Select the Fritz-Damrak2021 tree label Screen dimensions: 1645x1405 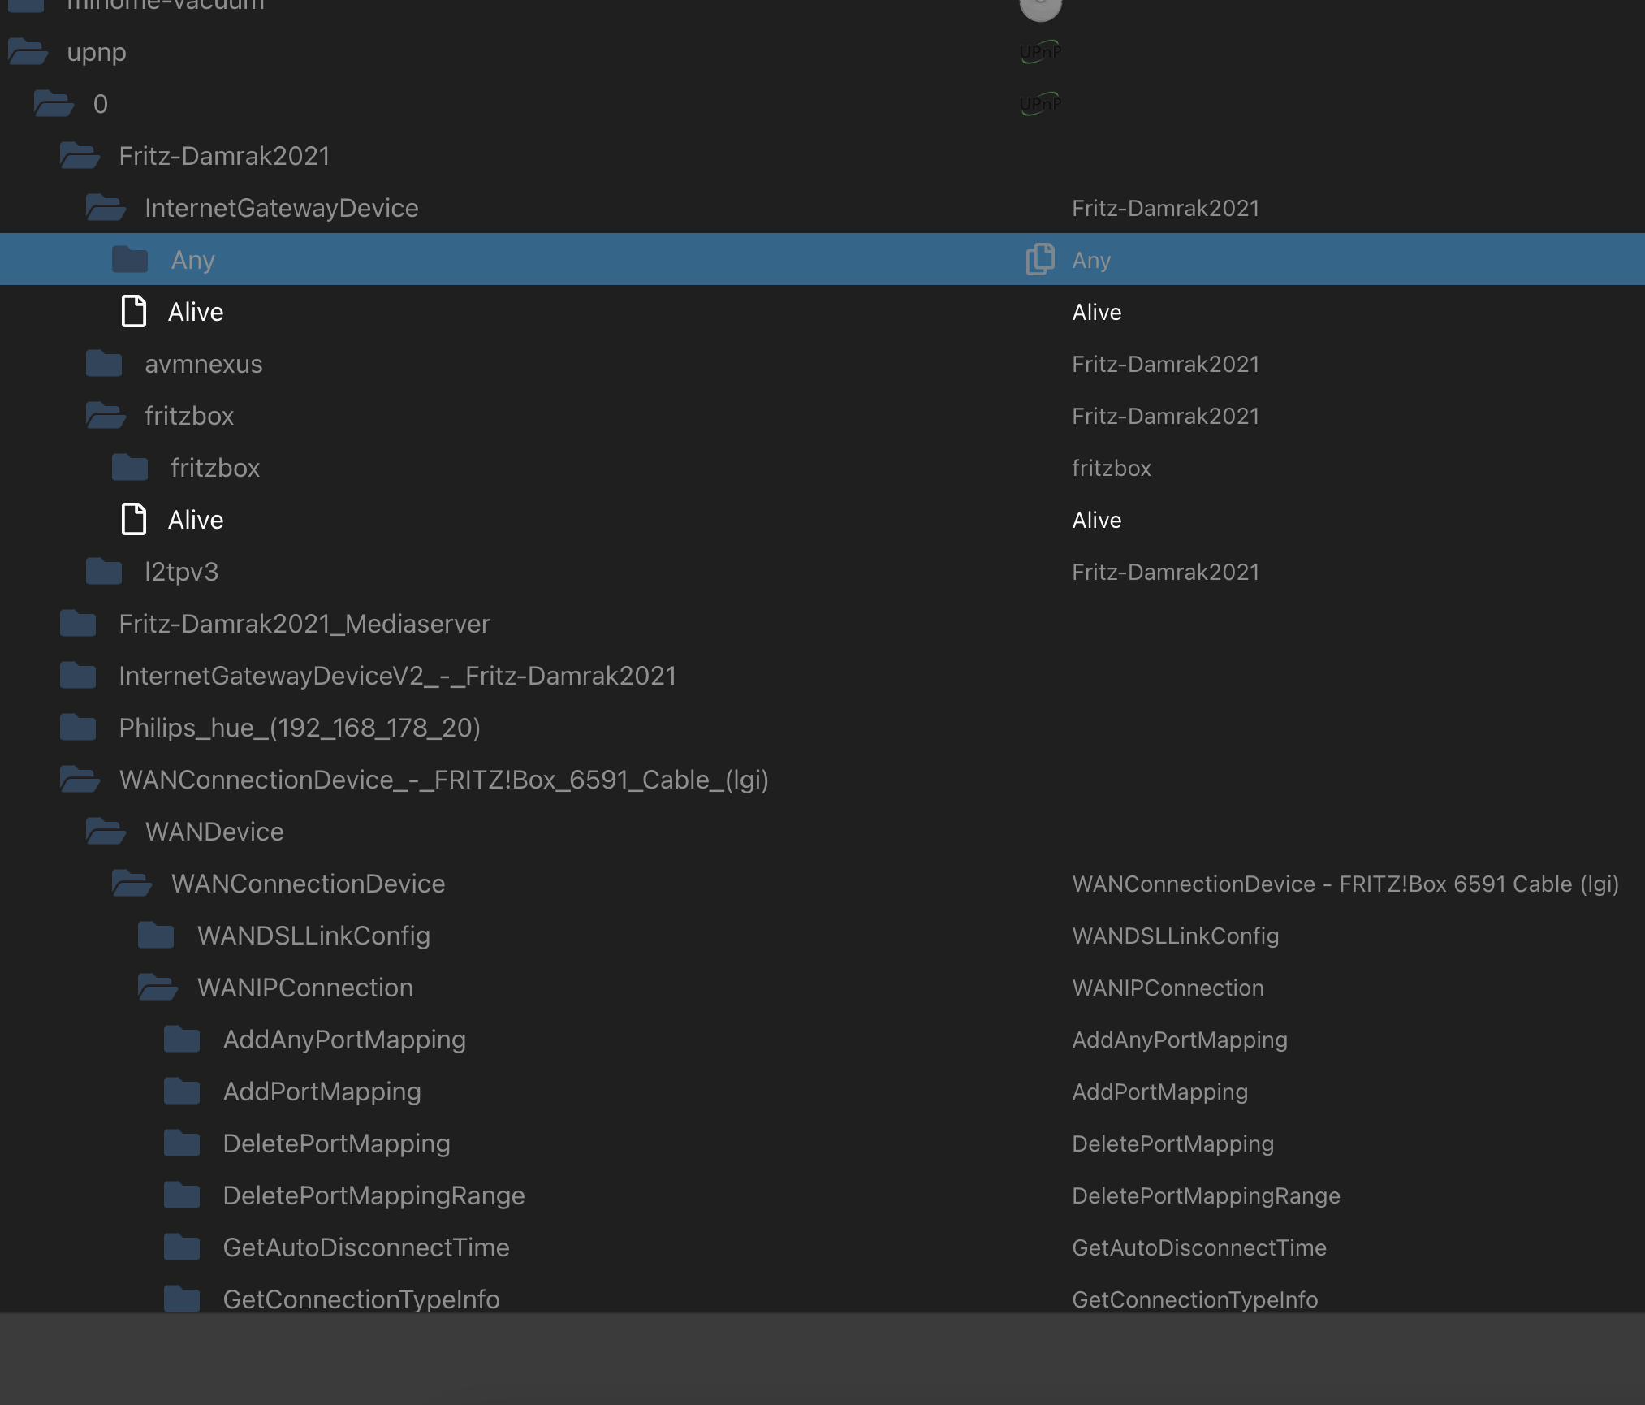(225, 156)
